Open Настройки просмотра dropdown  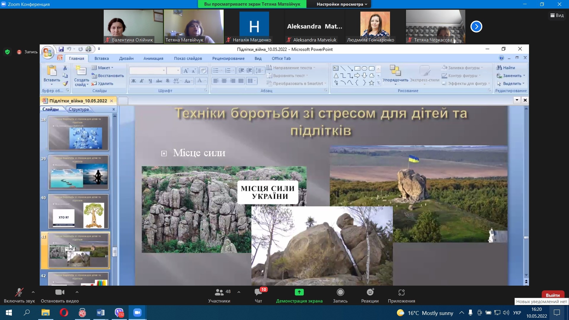click(341, 4)
